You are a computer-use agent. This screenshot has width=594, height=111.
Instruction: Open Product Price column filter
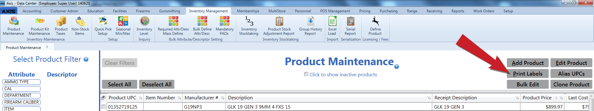[x=561, y=98]
